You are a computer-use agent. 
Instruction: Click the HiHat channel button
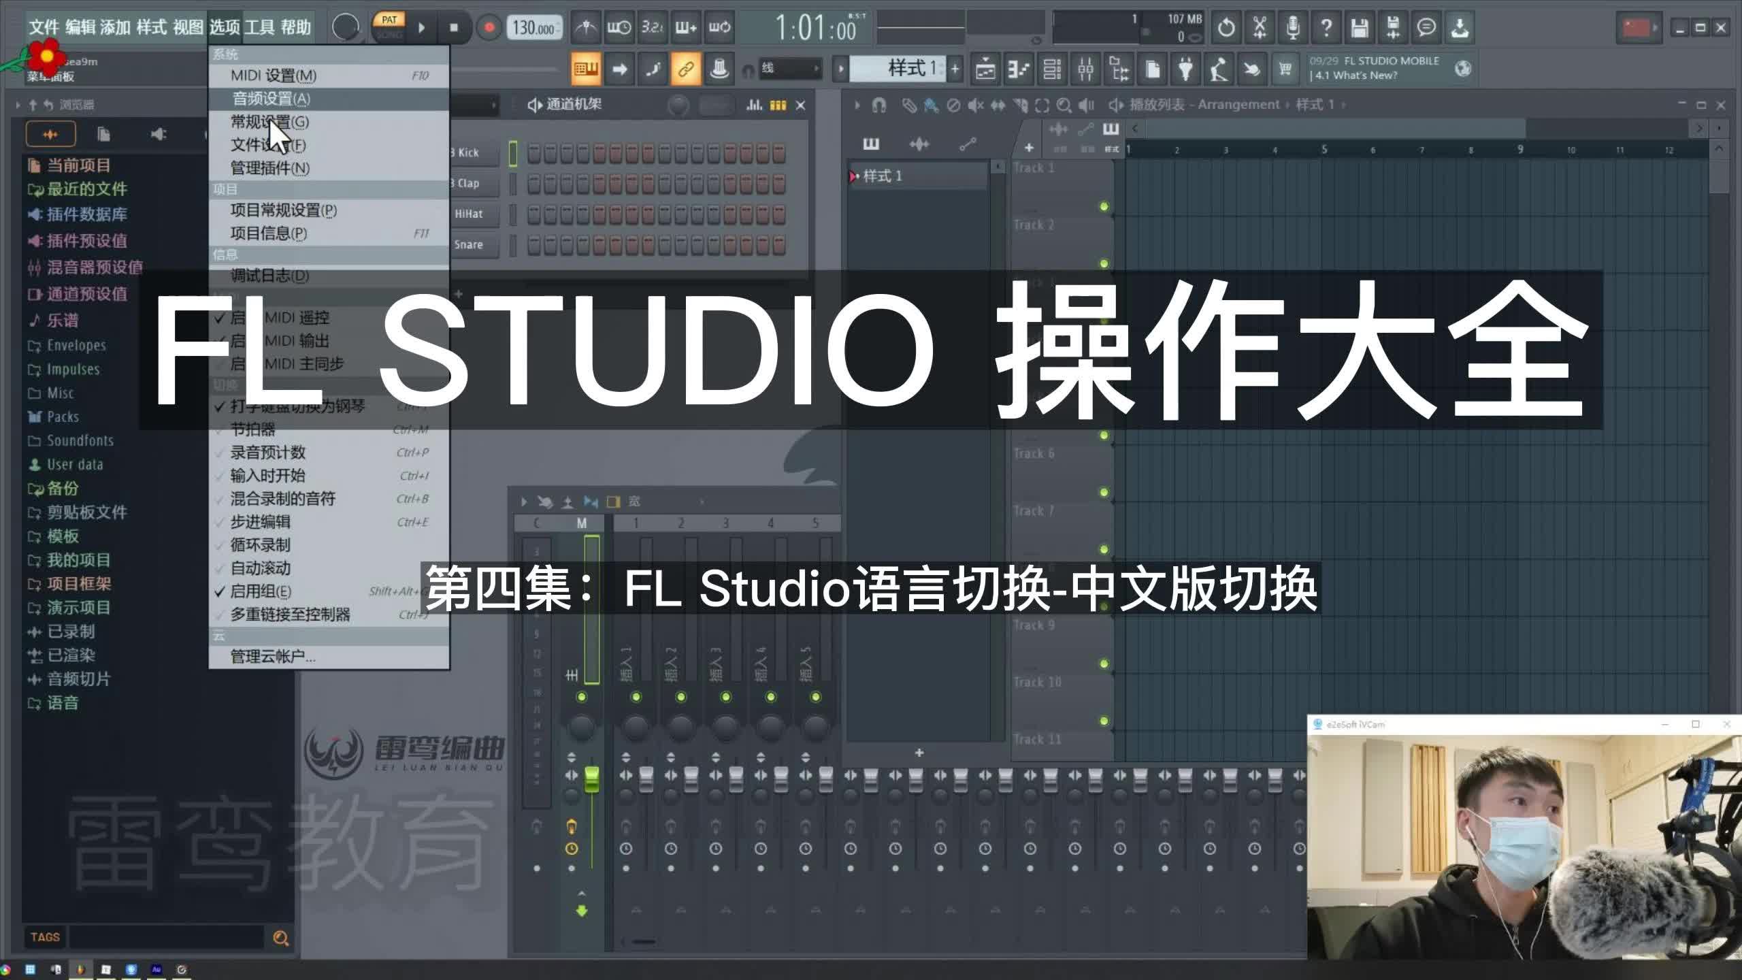tap(474, 214)
